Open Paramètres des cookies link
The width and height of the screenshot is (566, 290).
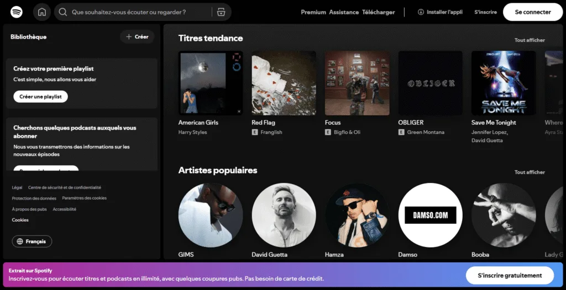[85, 198]
